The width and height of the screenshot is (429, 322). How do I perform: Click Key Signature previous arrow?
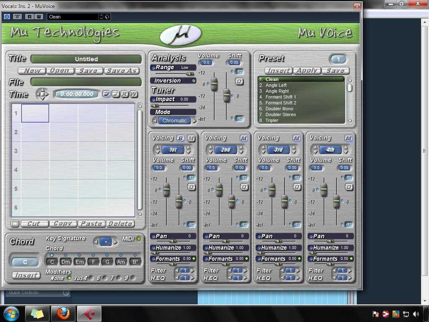click(x=96, y=242)
